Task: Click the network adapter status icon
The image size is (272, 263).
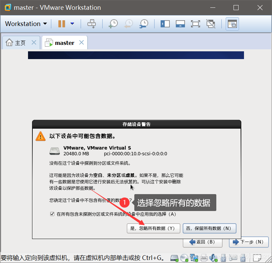Action: pos(194,258)
